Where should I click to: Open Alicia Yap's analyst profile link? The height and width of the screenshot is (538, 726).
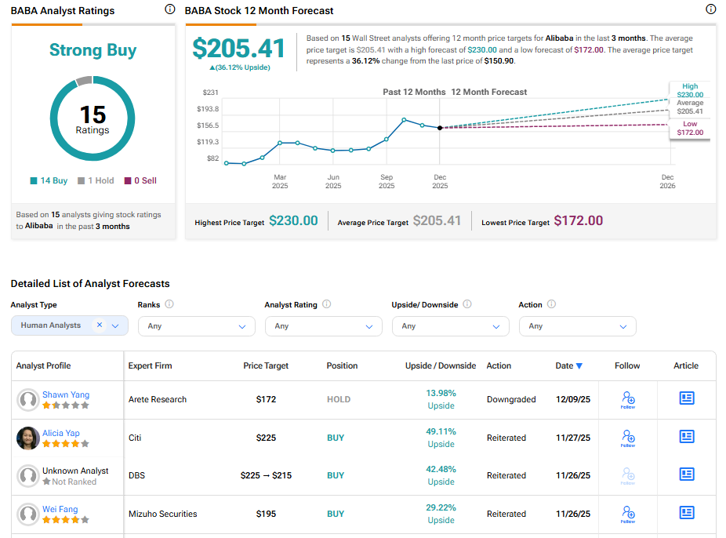pyautogui.click(x=60, y=433)
